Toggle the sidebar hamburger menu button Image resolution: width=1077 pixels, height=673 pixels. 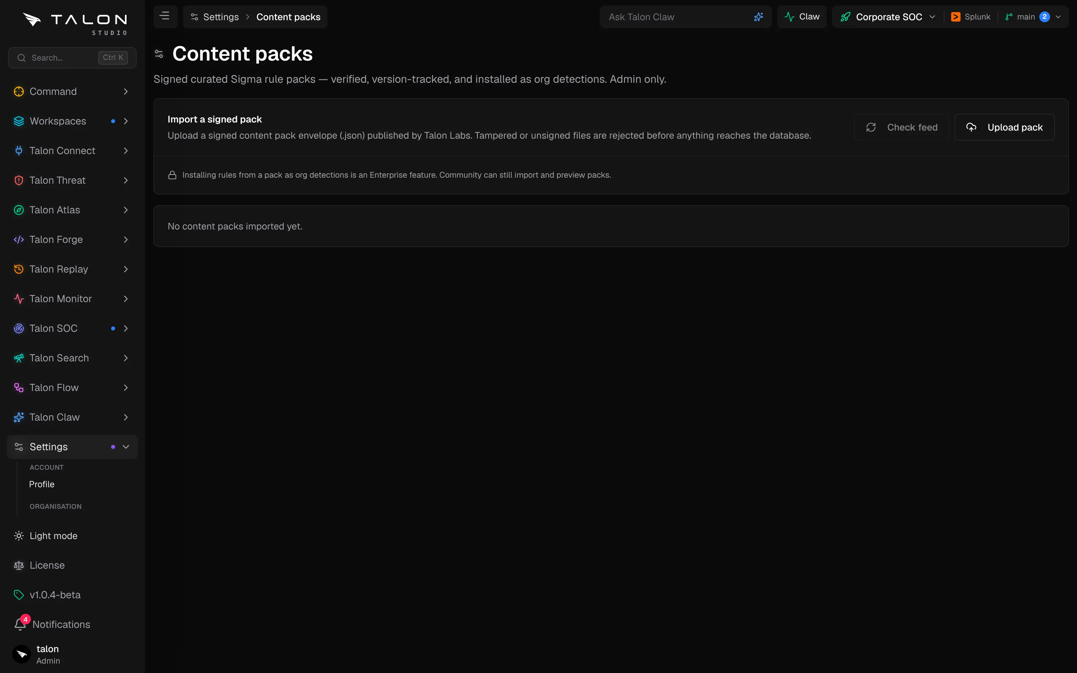pos(165,16)
